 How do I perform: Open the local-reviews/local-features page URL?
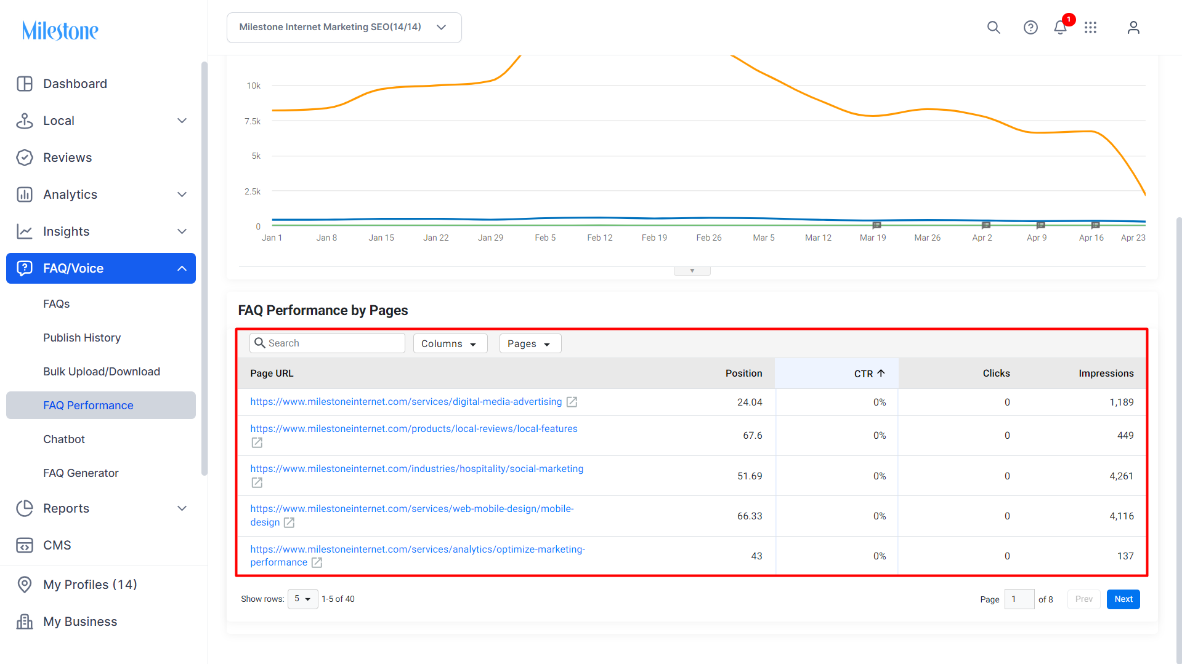pyautogui.click(x=414, y=429)
